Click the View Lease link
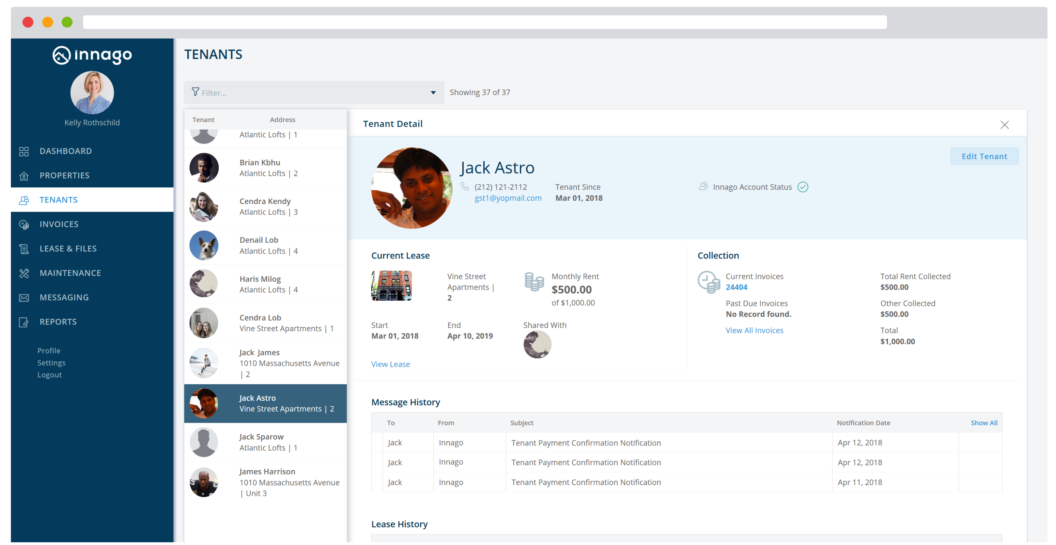This screenshot has width=1056, height=545. point(390,364)
